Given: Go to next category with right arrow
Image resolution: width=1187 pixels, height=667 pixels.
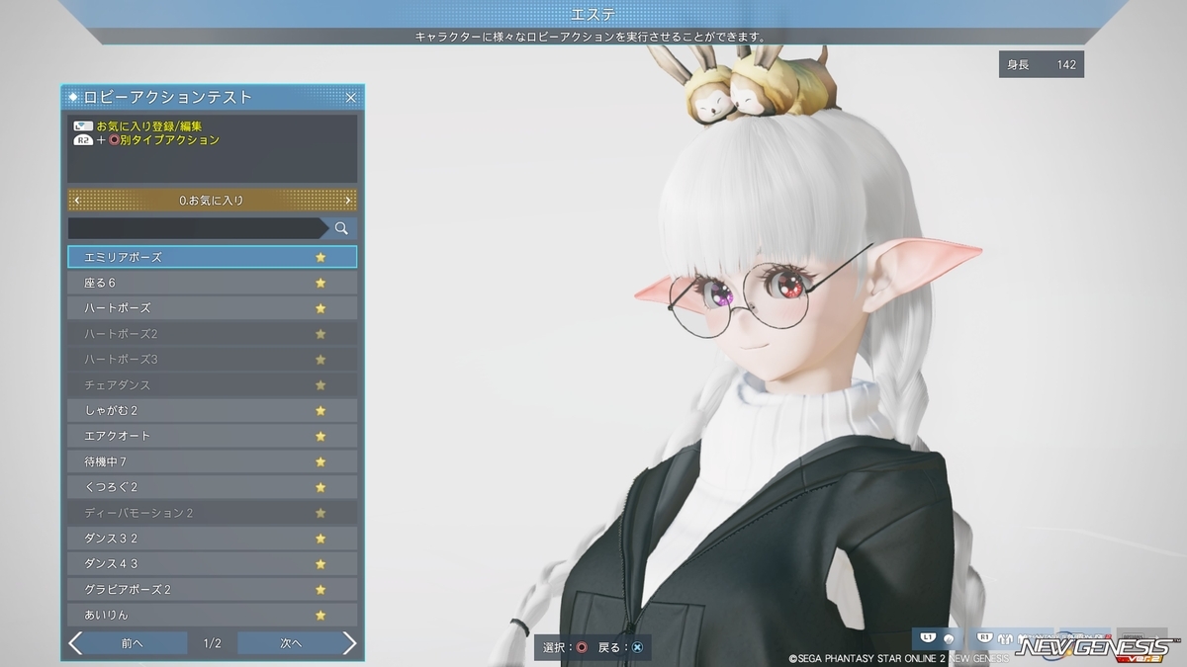Looking at the screenshot, I should coord(347,201).
